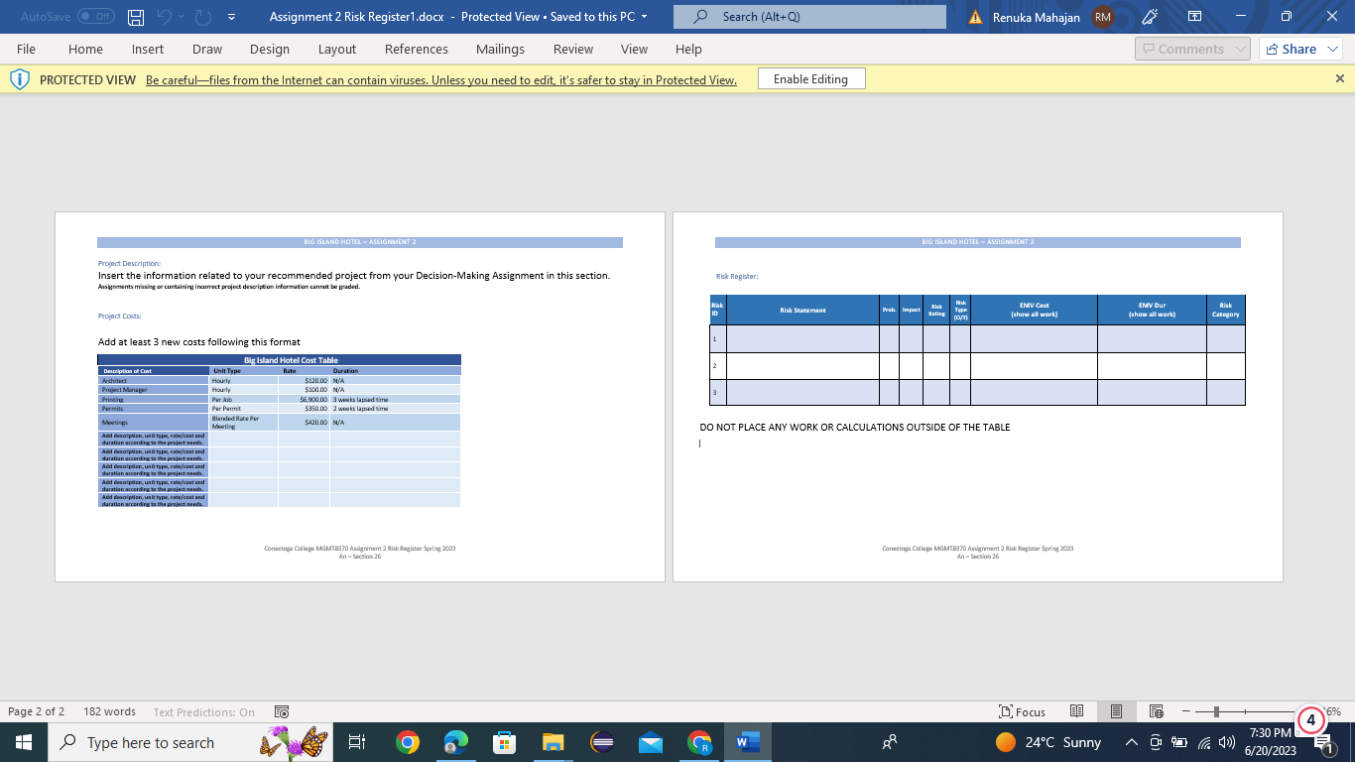Start macro recording from the status bar
The image size is (1355, 762).
coord(281,711)
